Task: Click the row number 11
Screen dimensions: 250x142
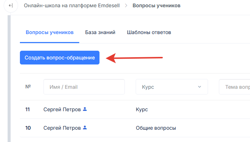Action: pyautogui.click(x=27, y=109)
